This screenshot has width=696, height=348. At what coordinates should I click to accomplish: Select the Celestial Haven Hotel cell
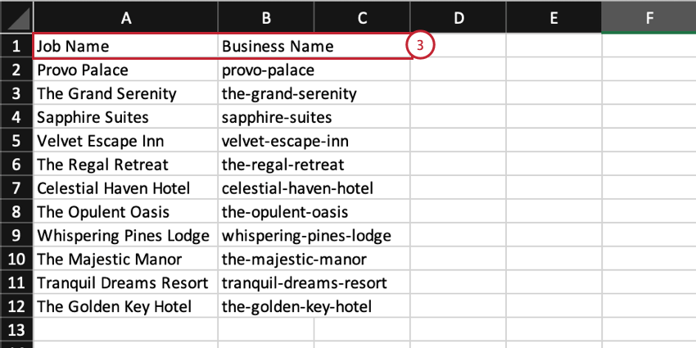click(126, 188)
